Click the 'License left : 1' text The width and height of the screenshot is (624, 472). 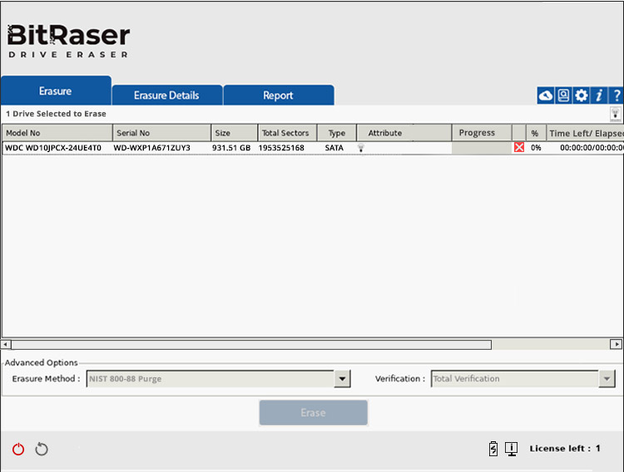click(565, 449)
